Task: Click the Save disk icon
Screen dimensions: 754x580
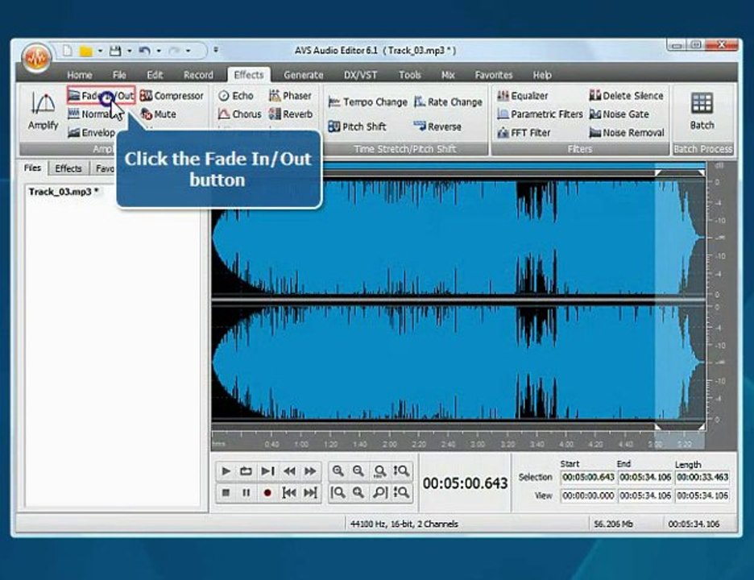Action: (115, 51)
